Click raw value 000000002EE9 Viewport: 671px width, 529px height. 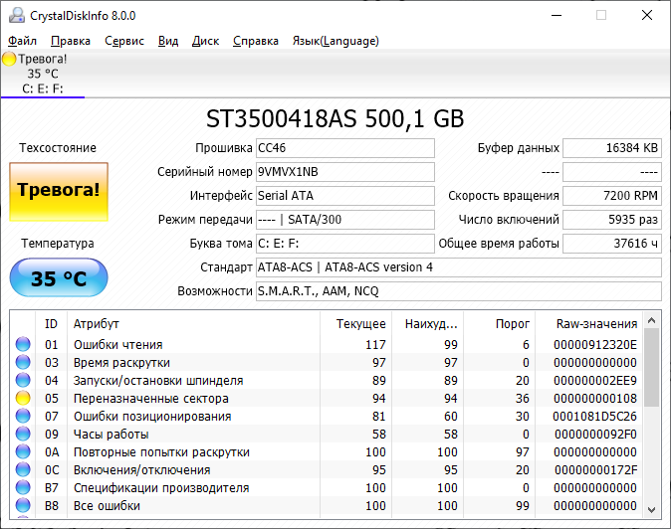(x=595, y=380)
